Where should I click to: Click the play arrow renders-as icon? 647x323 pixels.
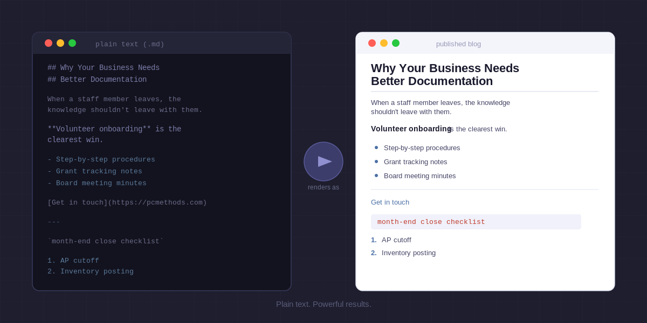[323, 161]
